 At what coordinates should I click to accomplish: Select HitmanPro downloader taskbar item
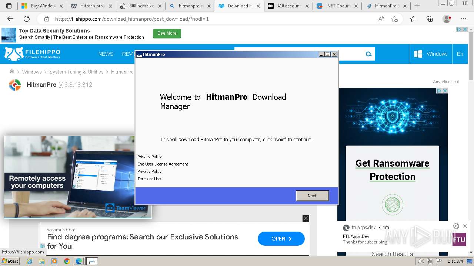pos(92,261)
